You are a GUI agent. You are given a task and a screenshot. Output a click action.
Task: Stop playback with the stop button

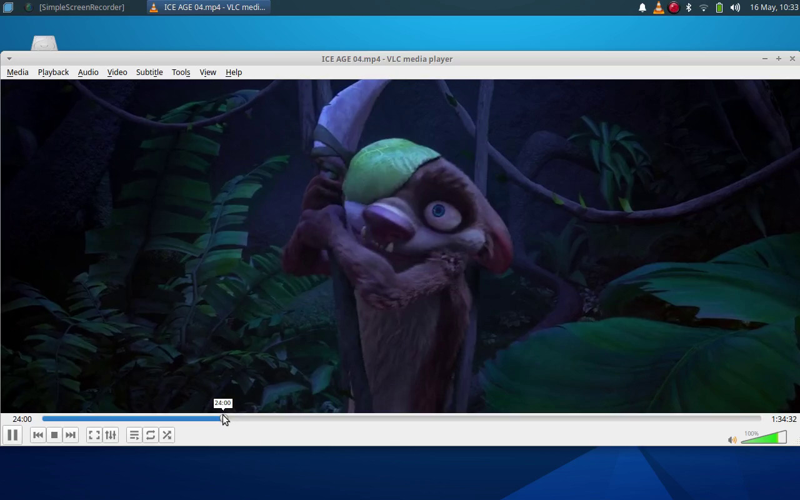coord(54,435)
